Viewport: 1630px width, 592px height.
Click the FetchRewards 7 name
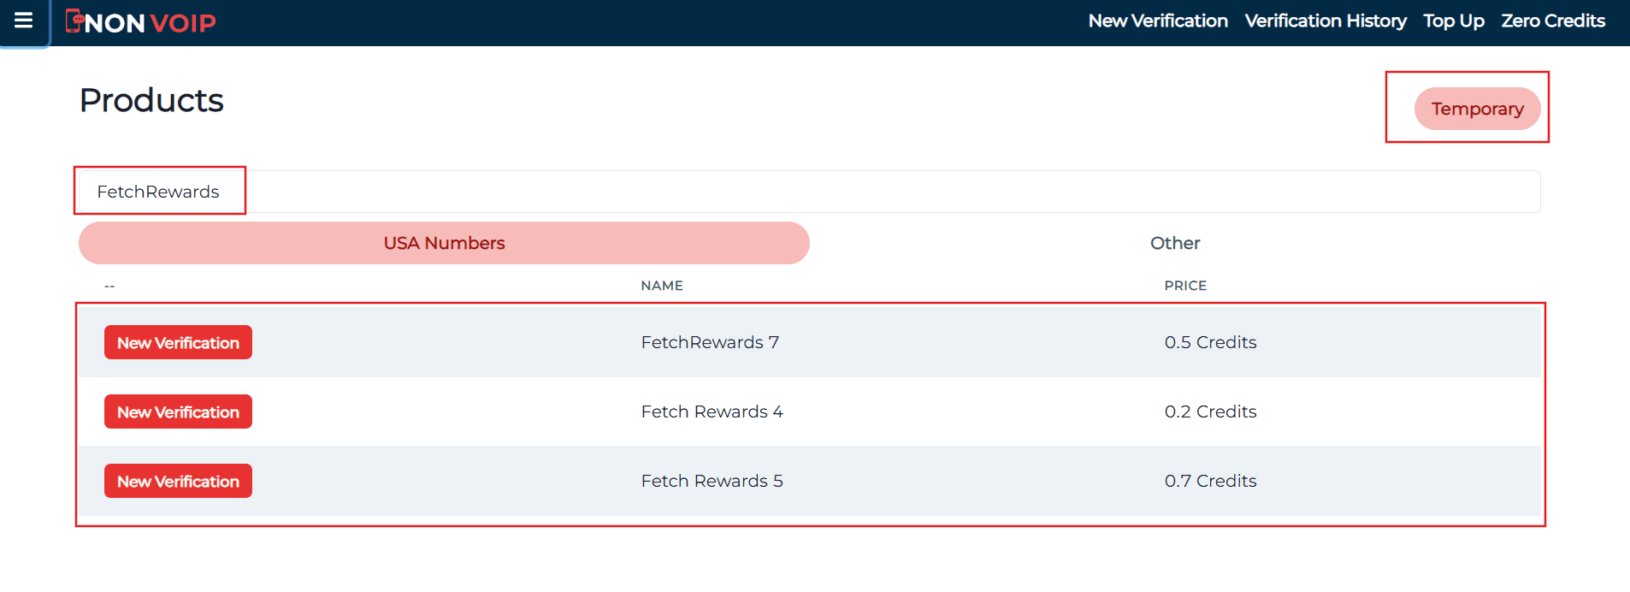710,342
